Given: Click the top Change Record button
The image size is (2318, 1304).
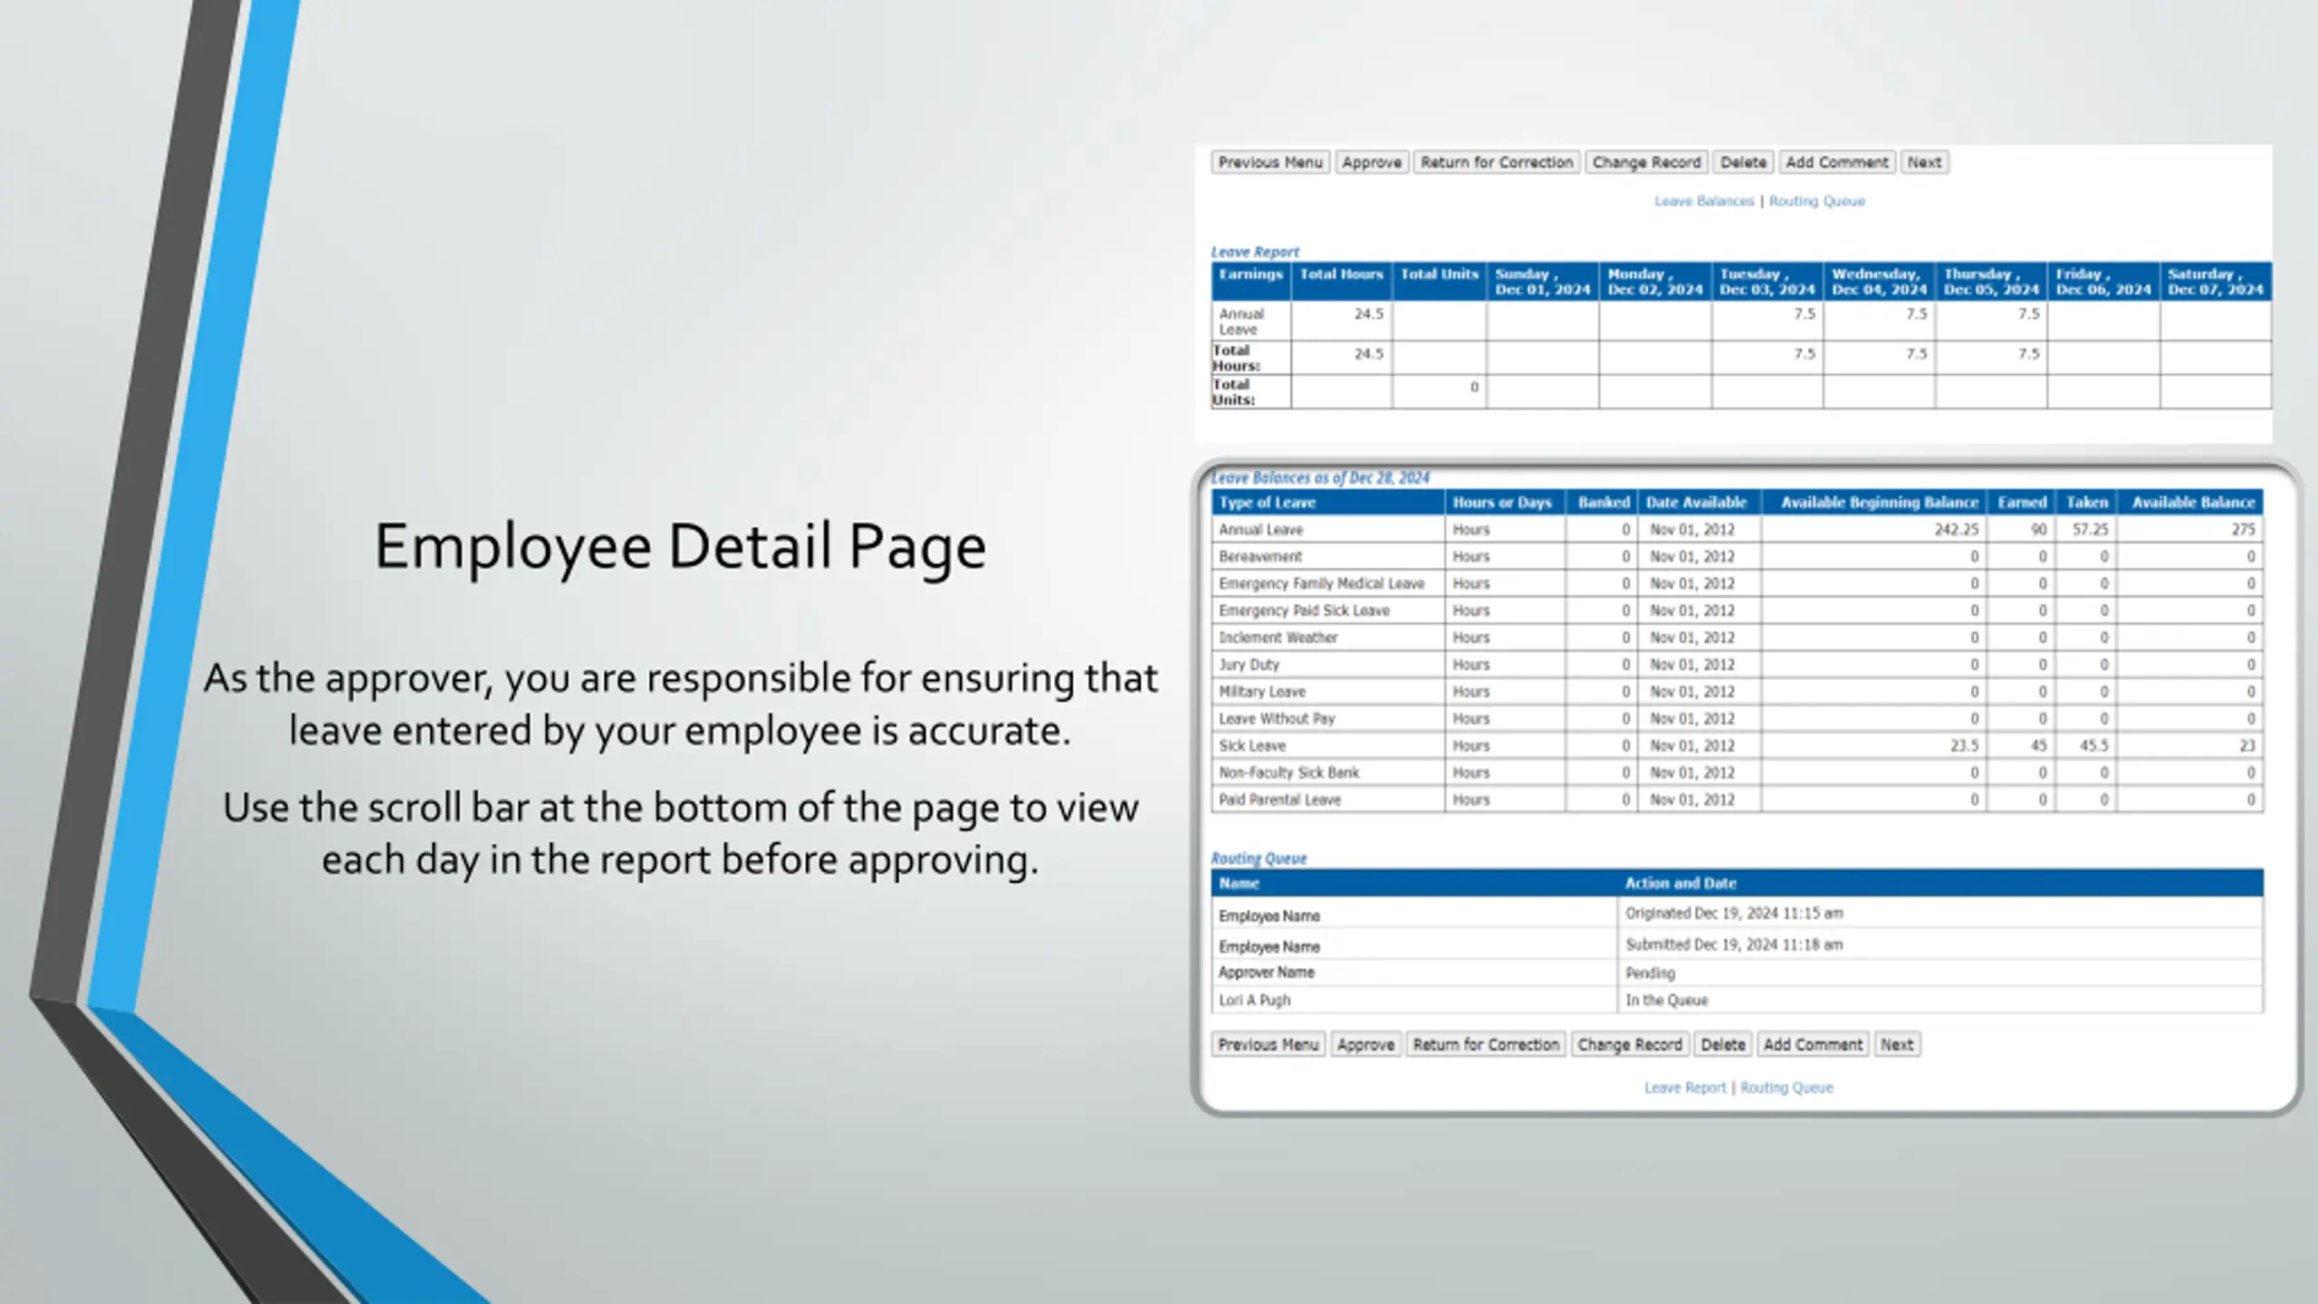Looking at the screenshot, I should coord(1646,162).
